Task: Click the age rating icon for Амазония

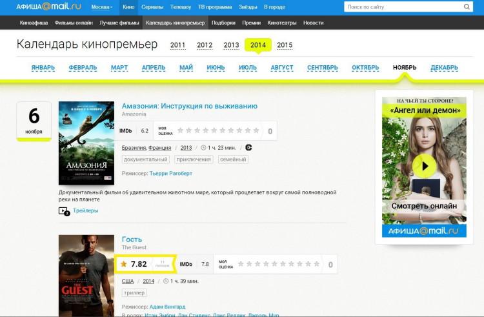Action: (x=248, y=147)
